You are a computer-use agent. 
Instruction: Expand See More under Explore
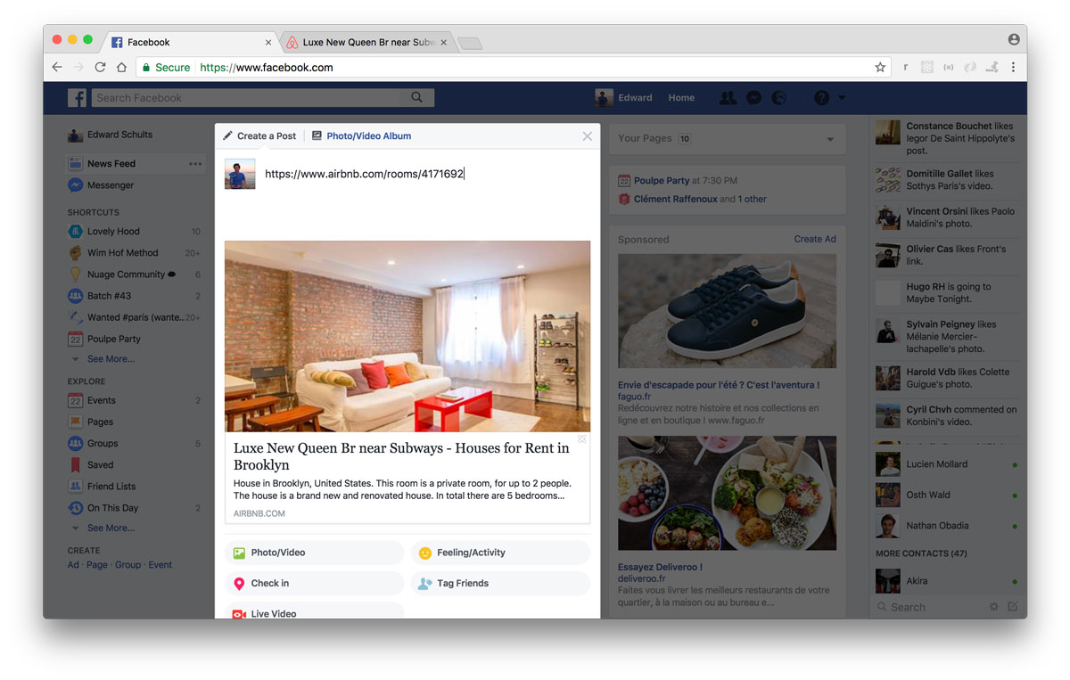pos(111,528)
